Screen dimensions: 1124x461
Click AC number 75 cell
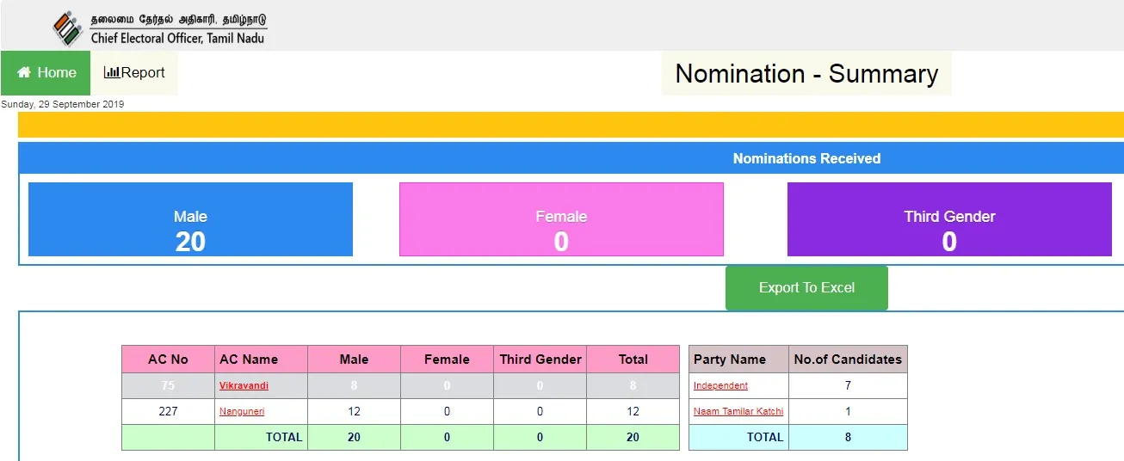(x=168, y=385)
